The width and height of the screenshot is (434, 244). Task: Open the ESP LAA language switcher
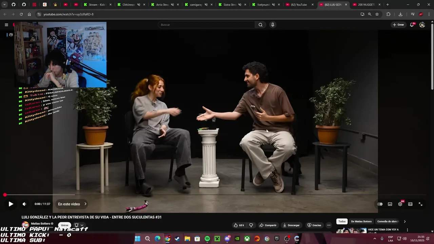[391, 239]
